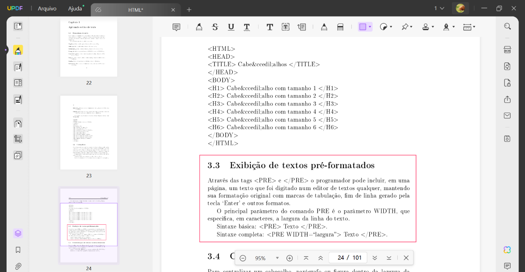Jump to the first page
Screen dimensions: 525x272
(306, 258)
